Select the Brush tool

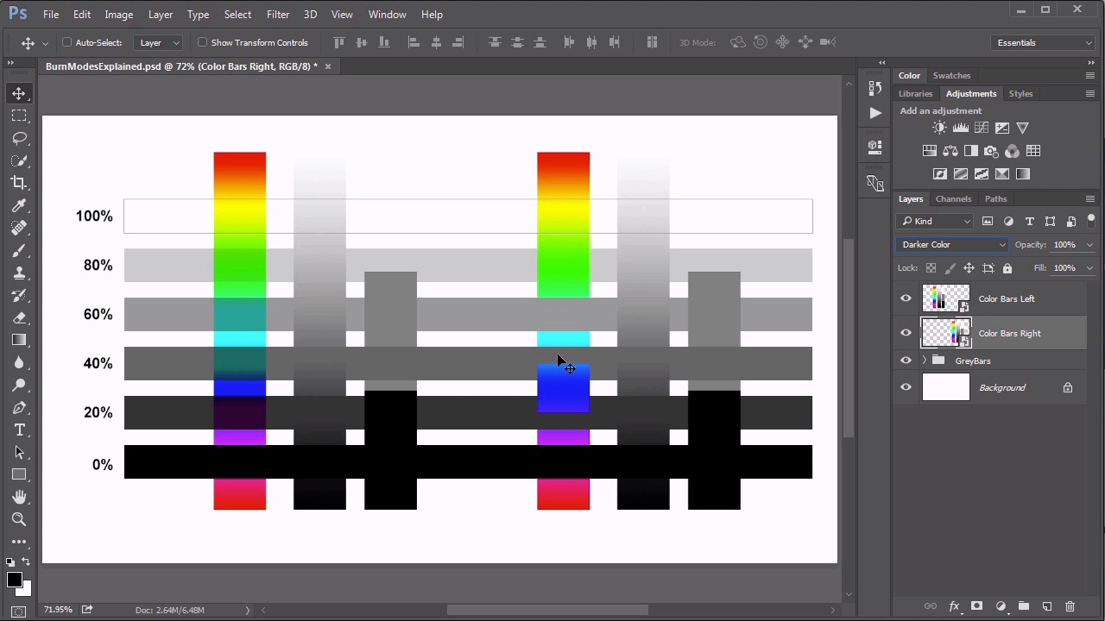pos(19,250)
